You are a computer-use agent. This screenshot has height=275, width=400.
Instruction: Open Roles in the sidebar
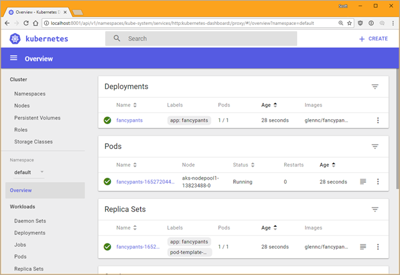(21, 130)
